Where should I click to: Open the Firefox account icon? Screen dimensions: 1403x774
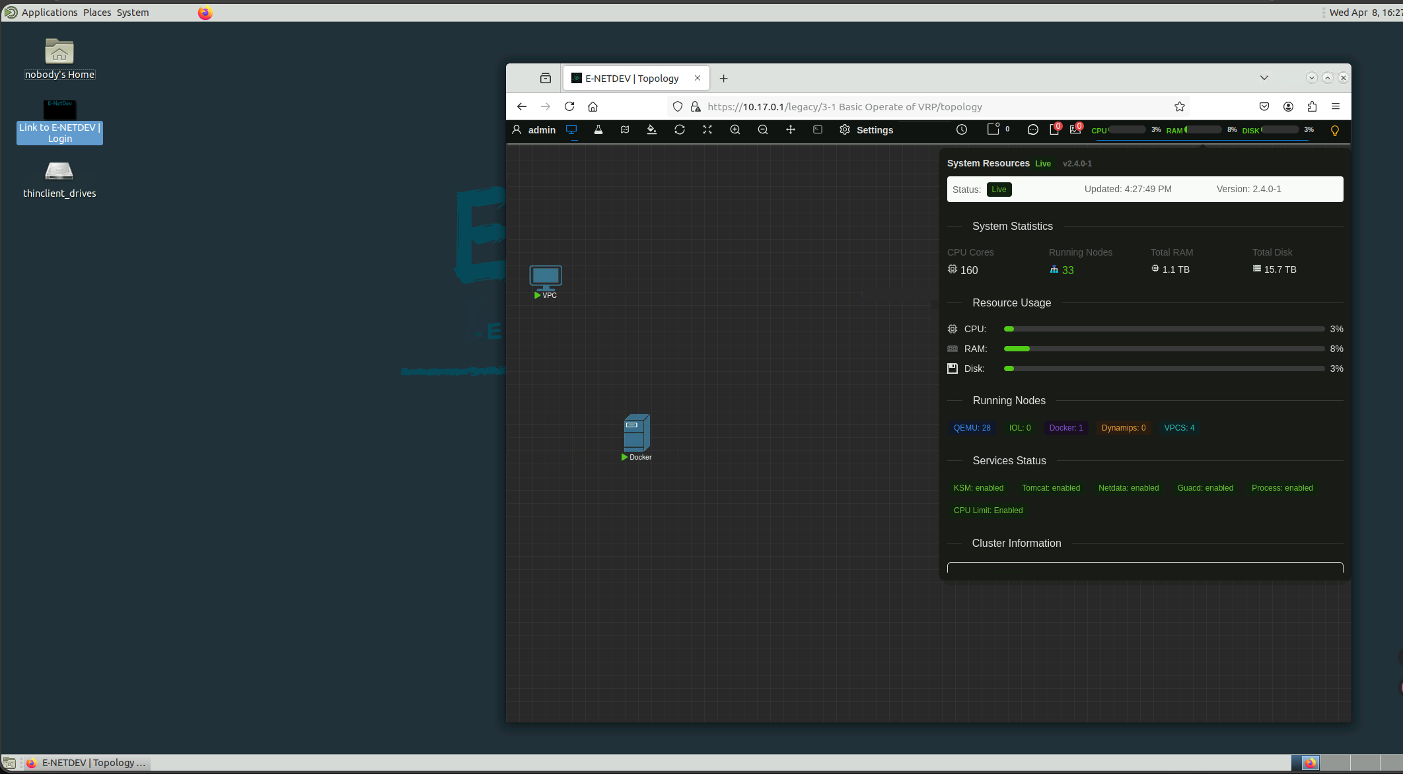pyautogui.click(x=1288, y=106)
